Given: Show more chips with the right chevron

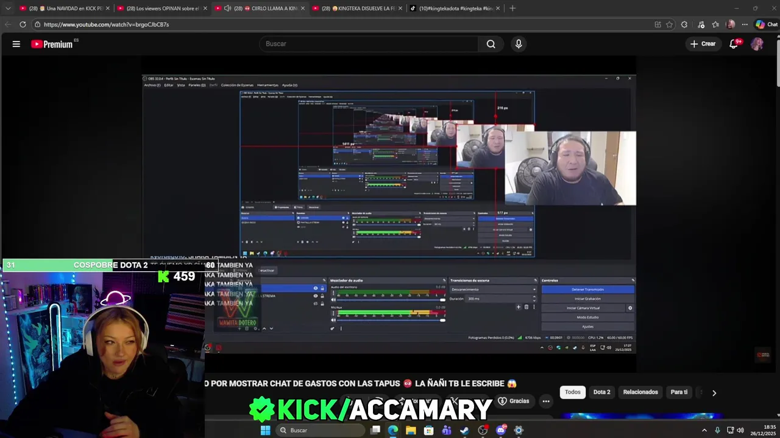Looking at the screenshot, I should tap(714, 393).
